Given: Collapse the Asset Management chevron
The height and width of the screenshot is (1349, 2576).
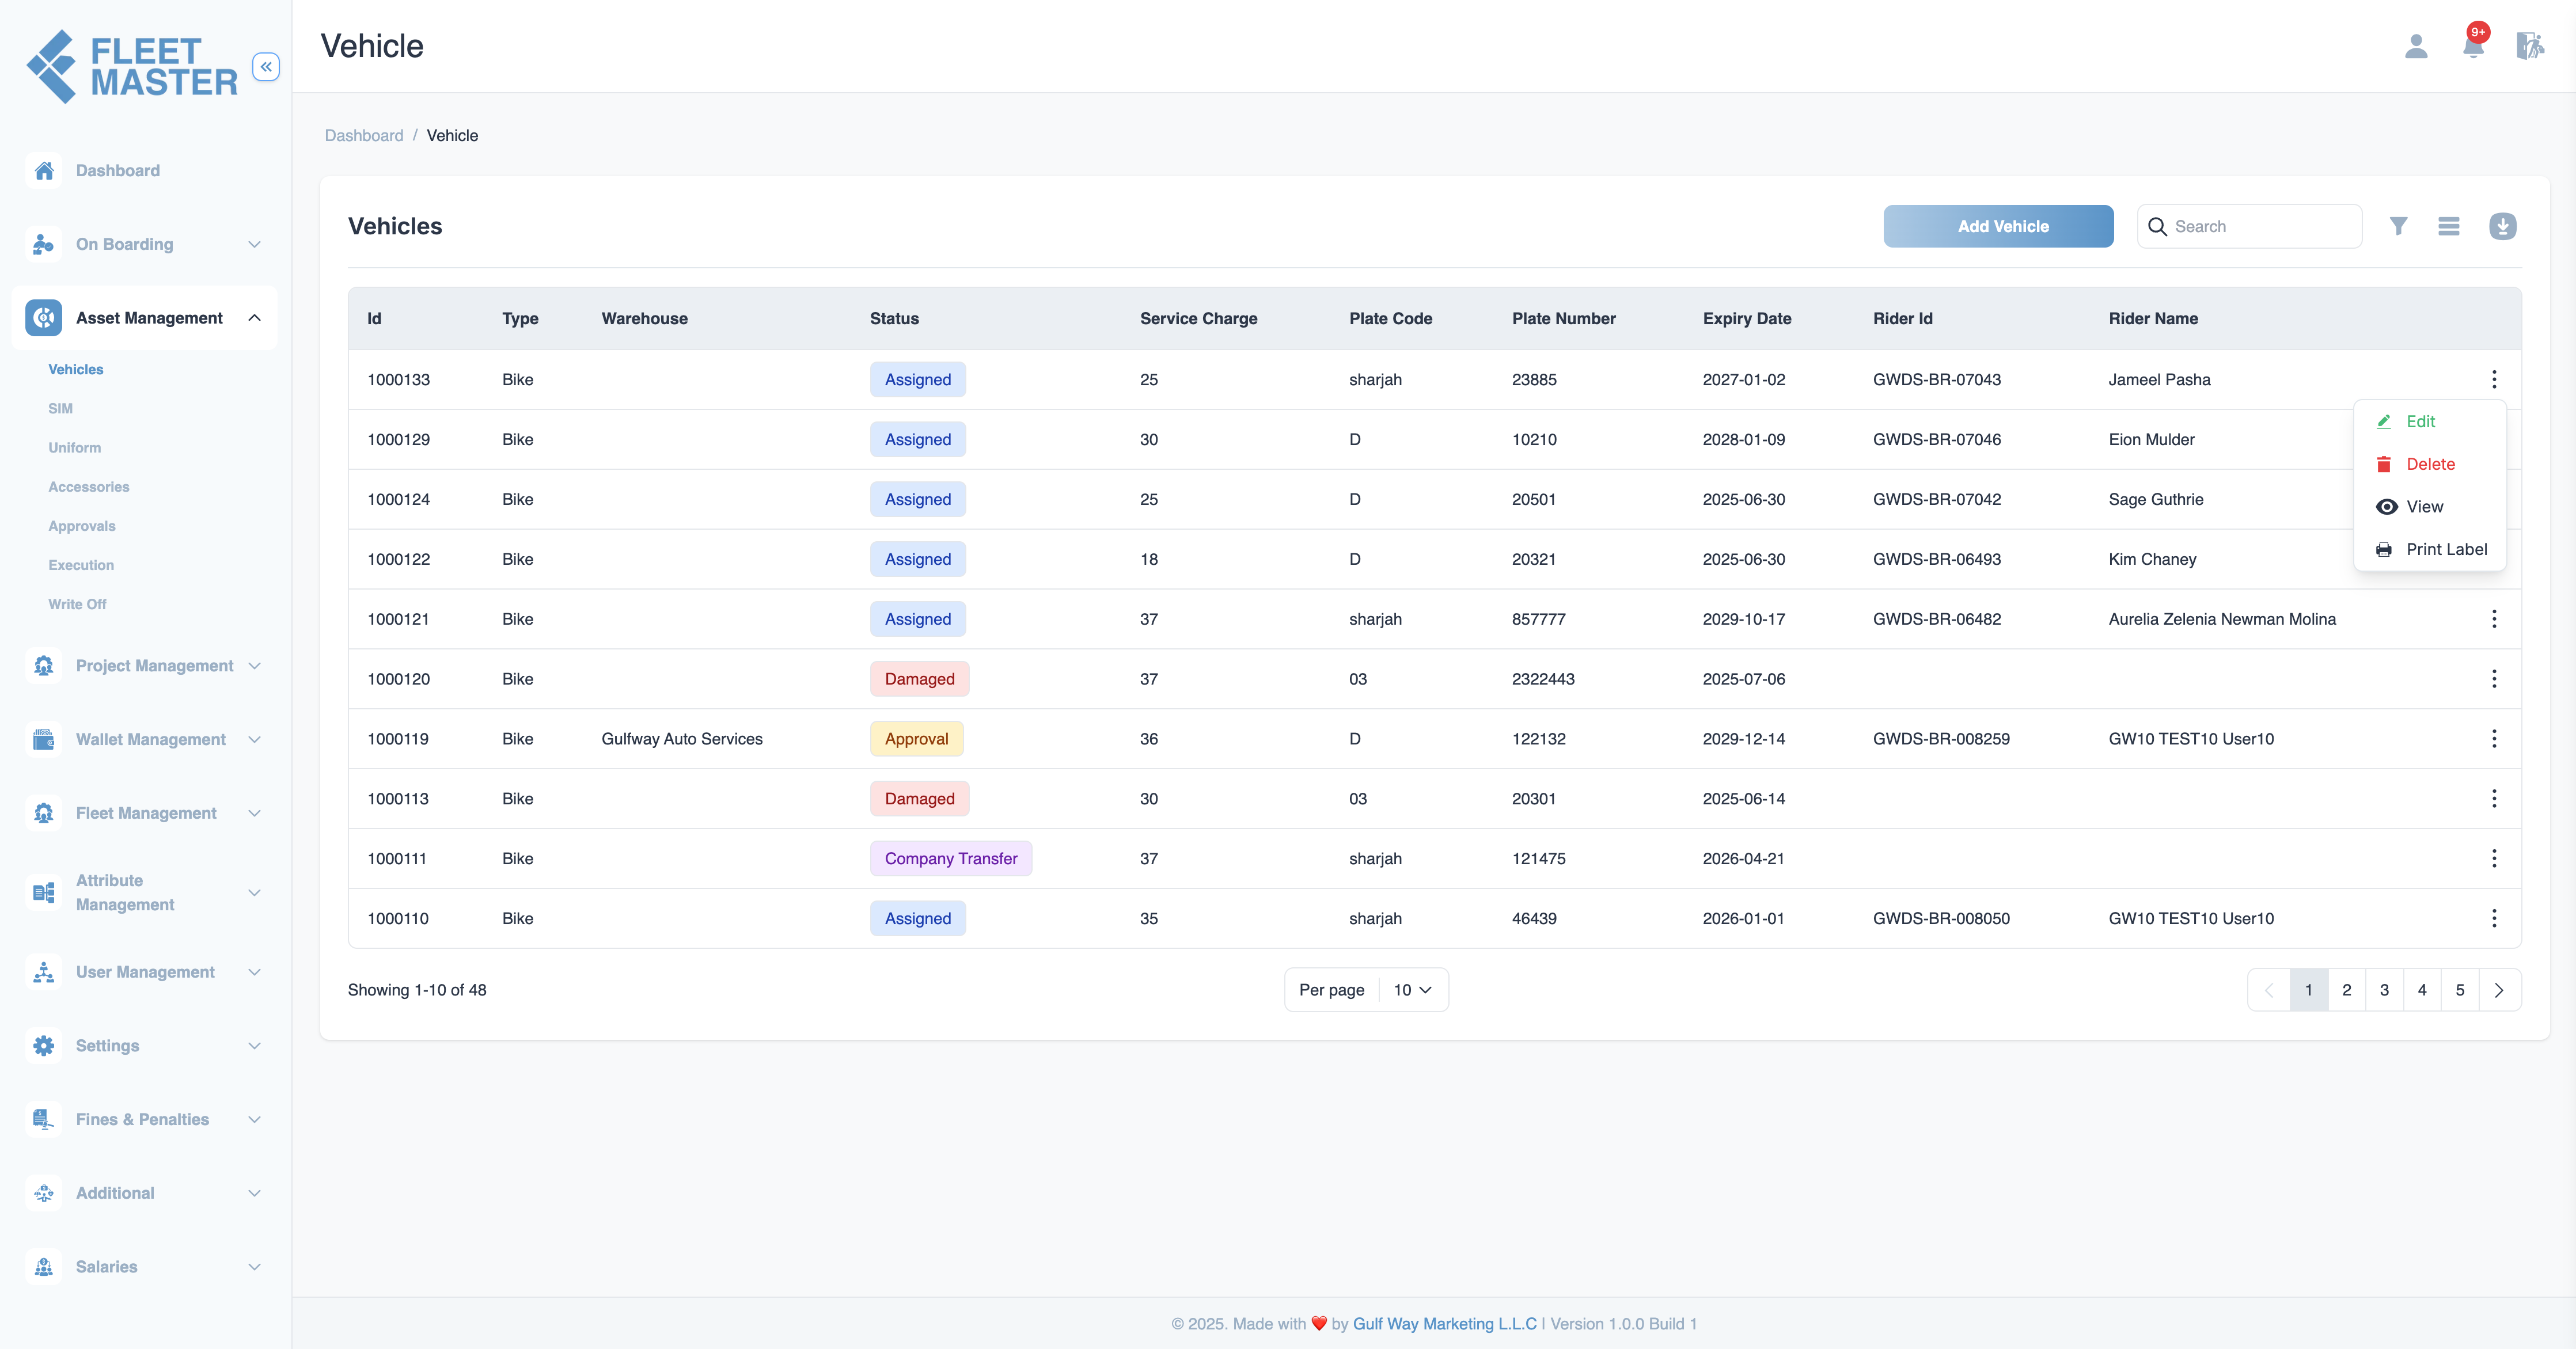Looking at the screenshot, I should (x=254, y=318).
